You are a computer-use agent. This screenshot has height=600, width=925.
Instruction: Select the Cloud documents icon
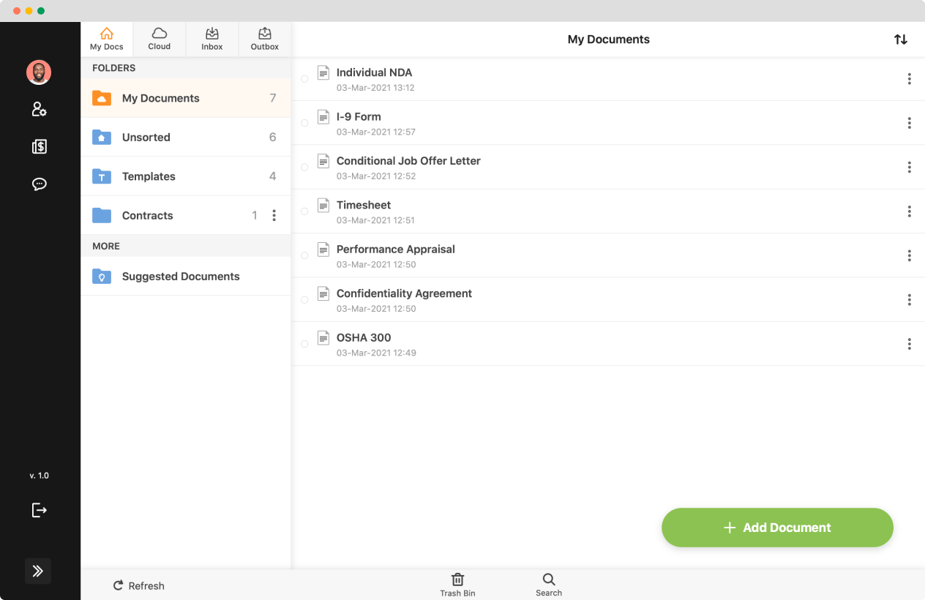[x=159, y=38]
